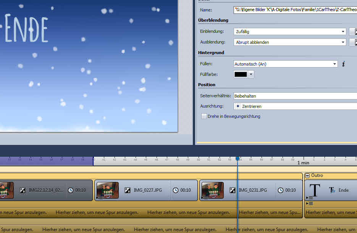This screenshot has width=357, height=233.
Task: Click the clock duration icon on IMG_0231.JPG
Action: click(x=280, y=190)
